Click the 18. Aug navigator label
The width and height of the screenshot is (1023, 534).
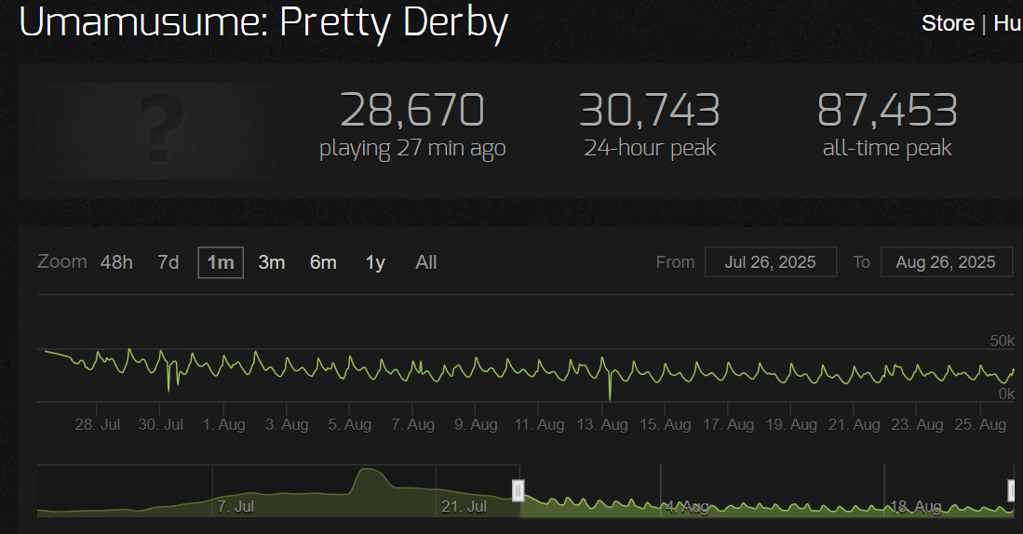click(x=916, y=507)
